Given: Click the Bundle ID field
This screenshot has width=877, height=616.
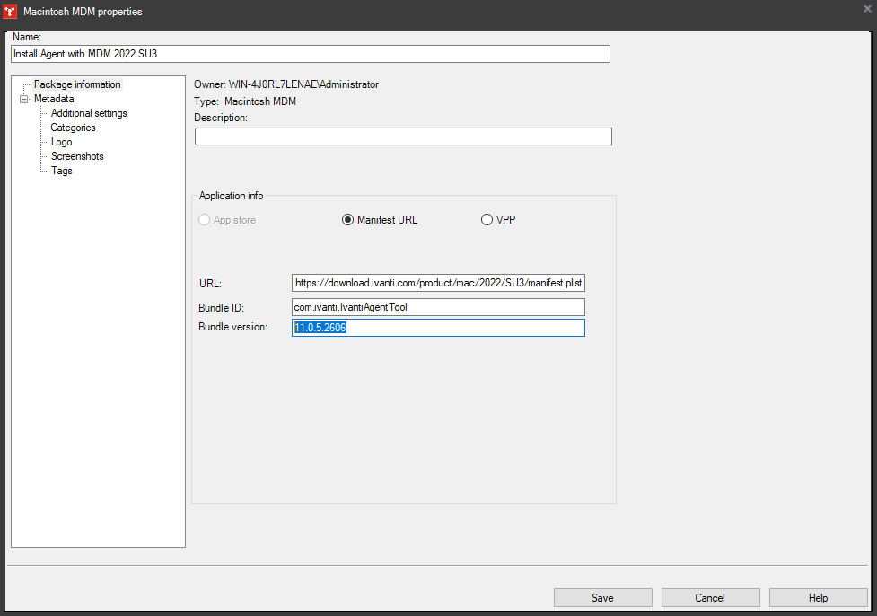Looking at the screenshot, I should coord(438,306).
